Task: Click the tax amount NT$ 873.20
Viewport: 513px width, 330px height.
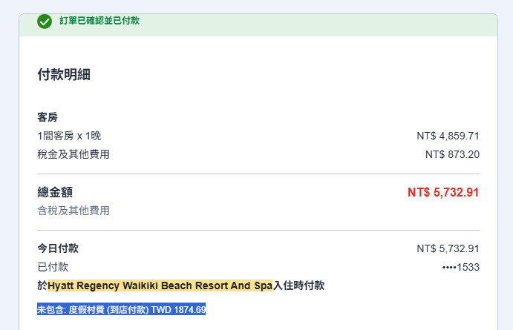Action: [452, 154]
